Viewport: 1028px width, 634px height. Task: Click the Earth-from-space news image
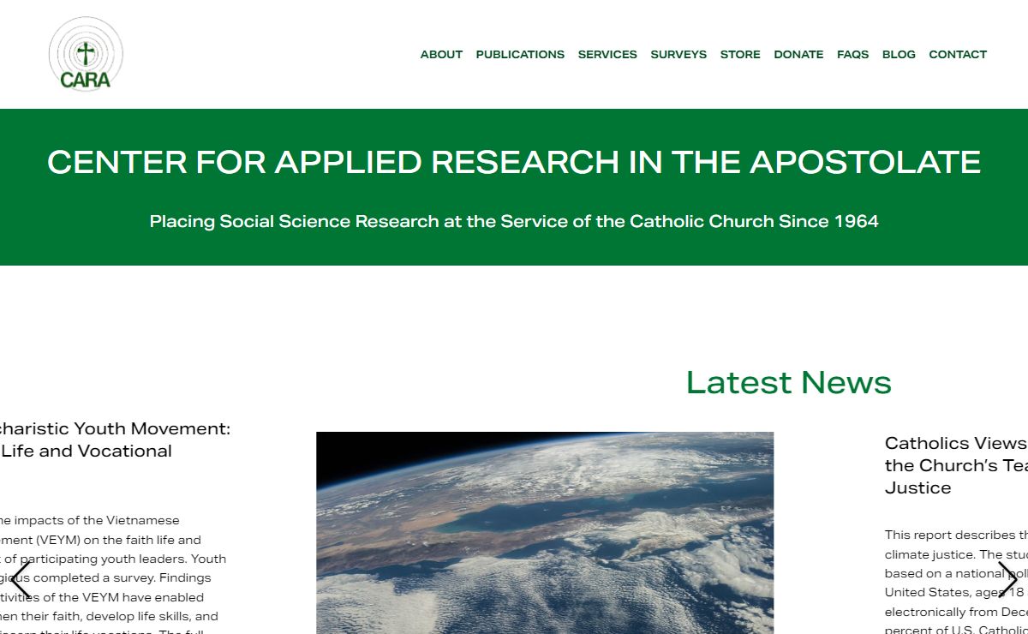[x=545, y=532]
